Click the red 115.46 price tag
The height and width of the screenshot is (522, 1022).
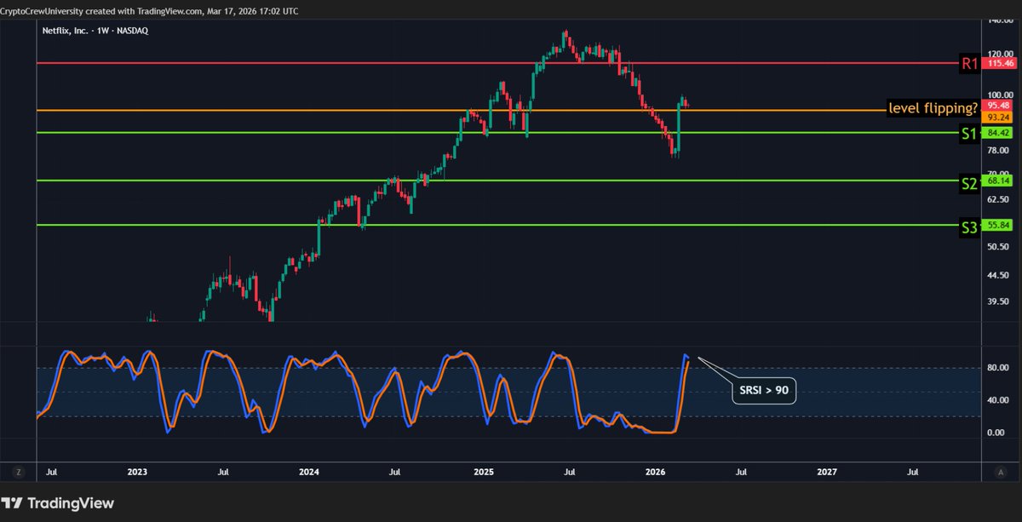[1000, 63]
